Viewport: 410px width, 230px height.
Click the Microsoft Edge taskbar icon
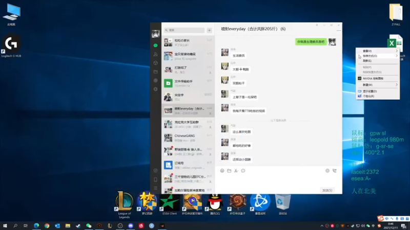[x=36, y=225]
